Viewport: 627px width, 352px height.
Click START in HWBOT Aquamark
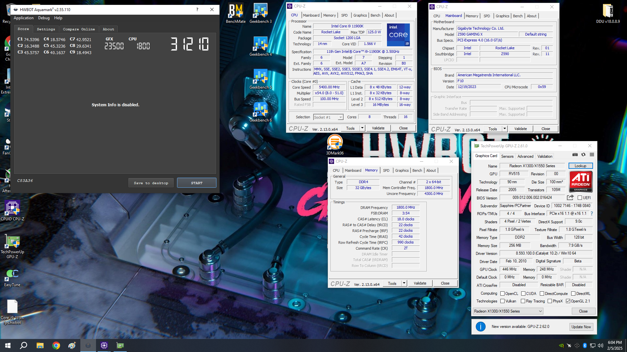[x=197, y=183]
